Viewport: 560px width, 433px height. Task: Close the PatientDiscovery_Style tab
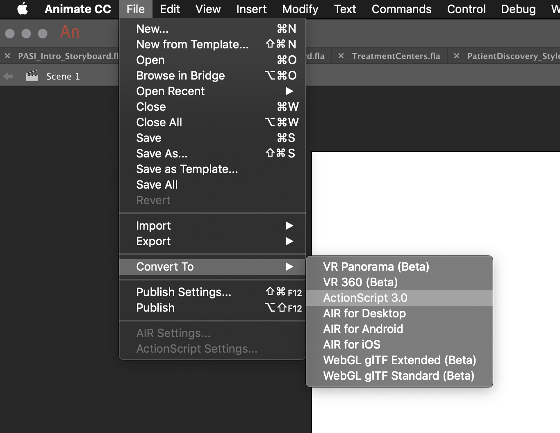coord(456,56)
